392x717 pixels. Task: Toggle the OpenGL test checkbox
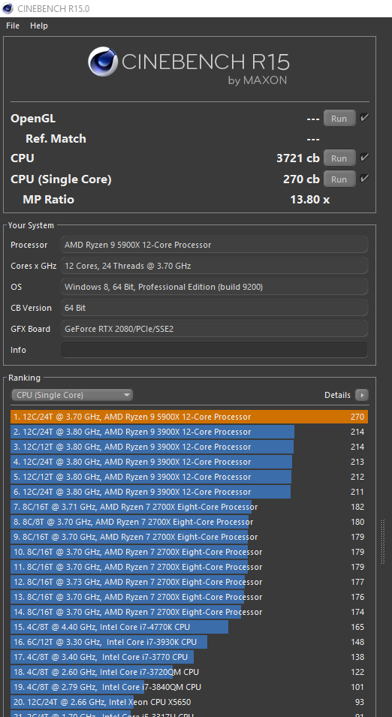(x=364, y=118)
